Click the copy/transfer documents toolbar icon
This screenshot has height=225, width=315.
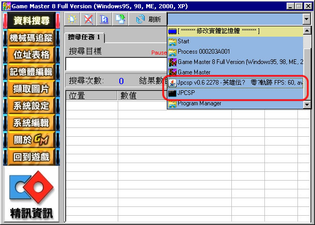[x=120, y=19]
